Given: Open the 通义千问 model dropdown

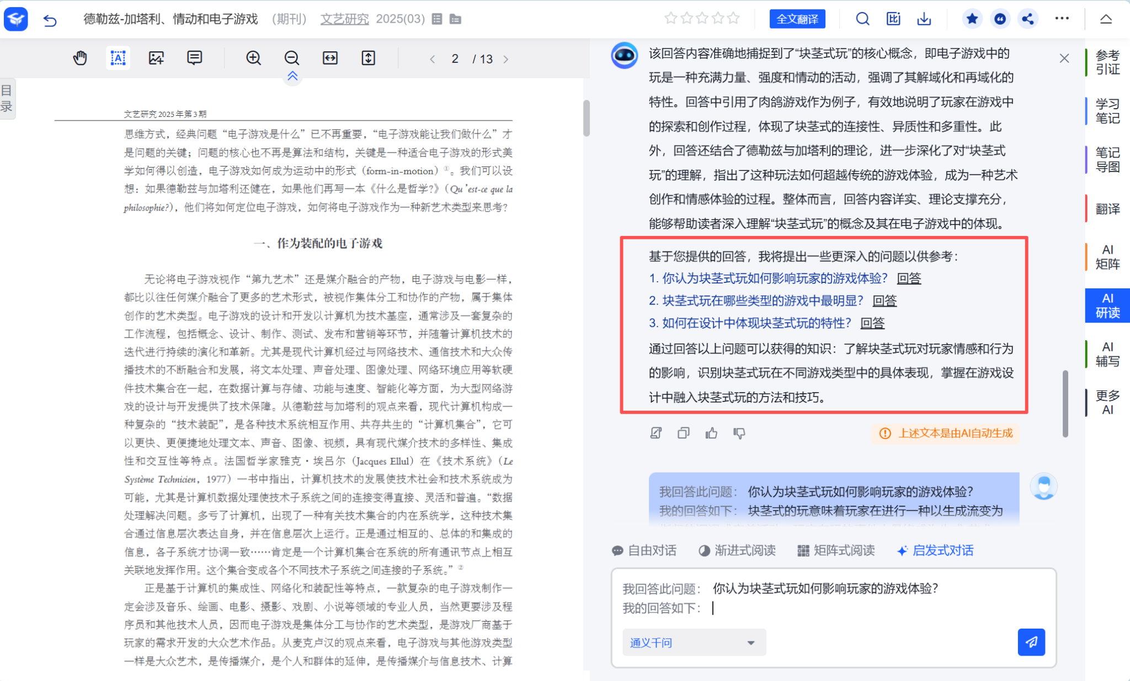Looking at the screenshot, I should point(694,642).
